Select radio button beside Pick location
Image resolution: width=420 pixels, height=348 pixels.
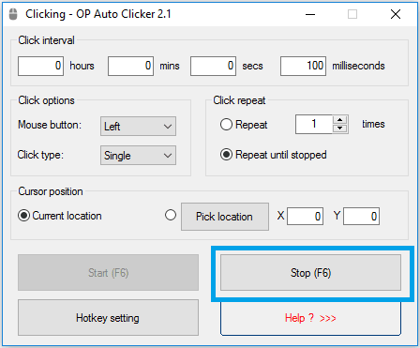[171, 215]
